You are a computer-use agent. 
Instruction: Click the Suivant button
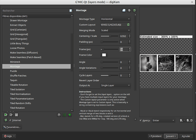pos(171,136)
